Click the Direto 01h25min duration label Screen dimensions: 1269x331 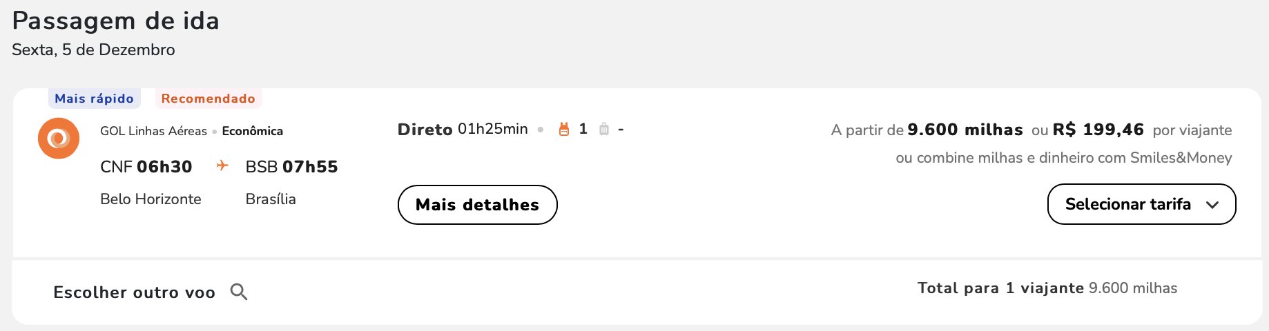tap(463, 129)
